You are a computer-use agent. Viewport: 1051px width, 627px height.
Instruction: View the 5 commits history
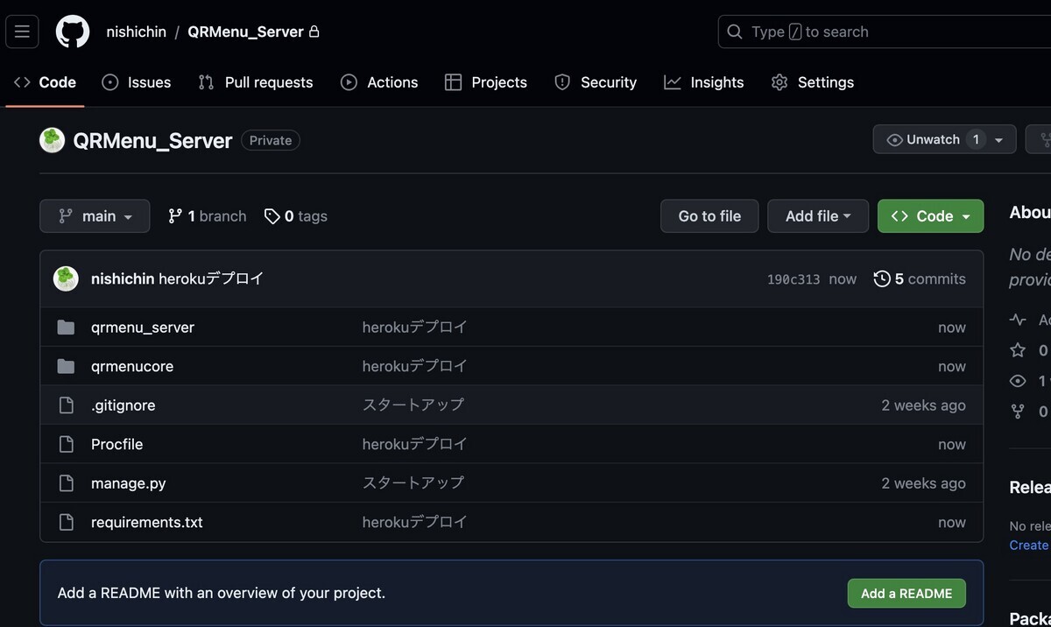[920, 278]
